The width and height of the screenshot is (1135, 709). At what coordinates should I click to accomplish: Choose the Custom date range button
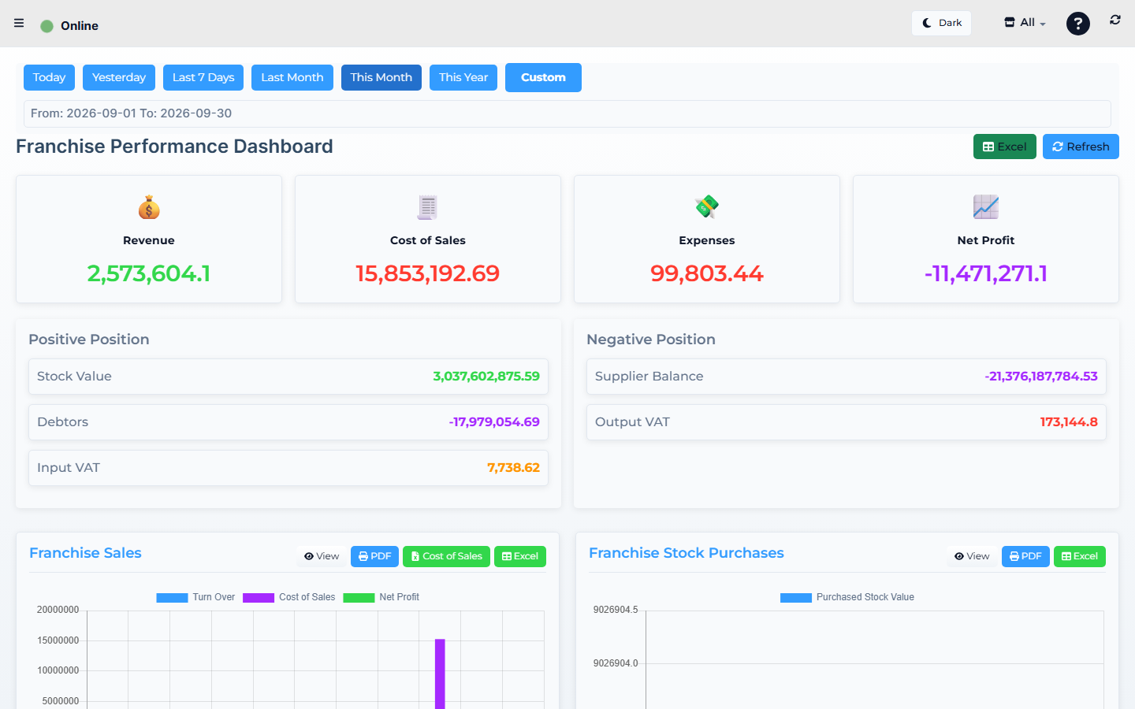tap(543, 77)
